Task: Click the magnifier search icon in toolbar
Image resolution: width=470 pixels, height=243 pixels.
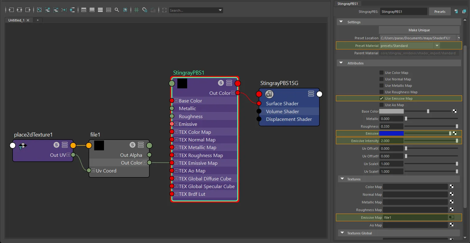Action: point(117,10)
